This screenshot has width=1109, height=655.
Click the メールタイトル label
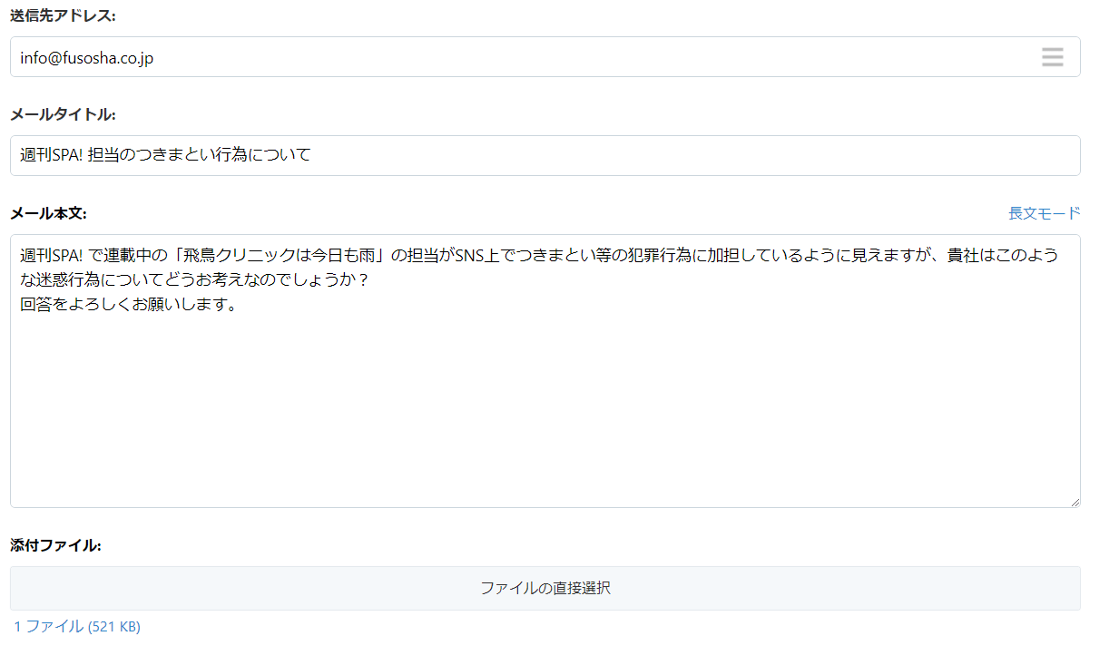63,114
